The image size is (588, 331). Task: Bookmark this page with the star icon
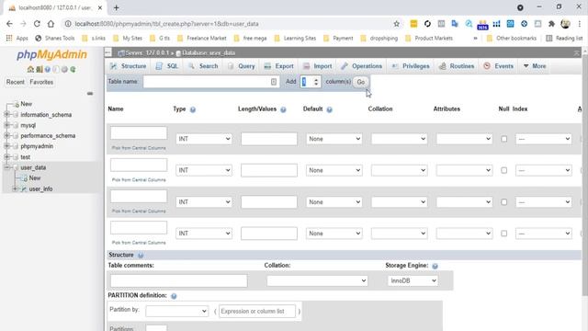pyautogui.click(x=396, y=24)
